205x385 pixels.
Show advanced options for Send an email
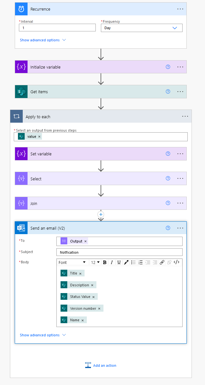pyautogui.click(x=43, y=335)
